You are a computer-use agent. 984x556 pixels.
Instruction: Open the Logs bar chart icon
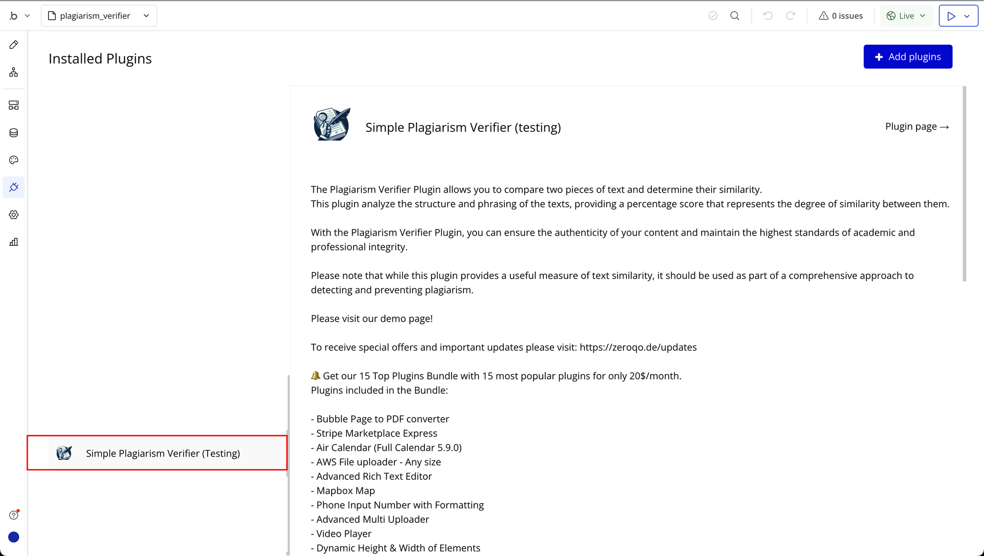(x=13, y=242)
